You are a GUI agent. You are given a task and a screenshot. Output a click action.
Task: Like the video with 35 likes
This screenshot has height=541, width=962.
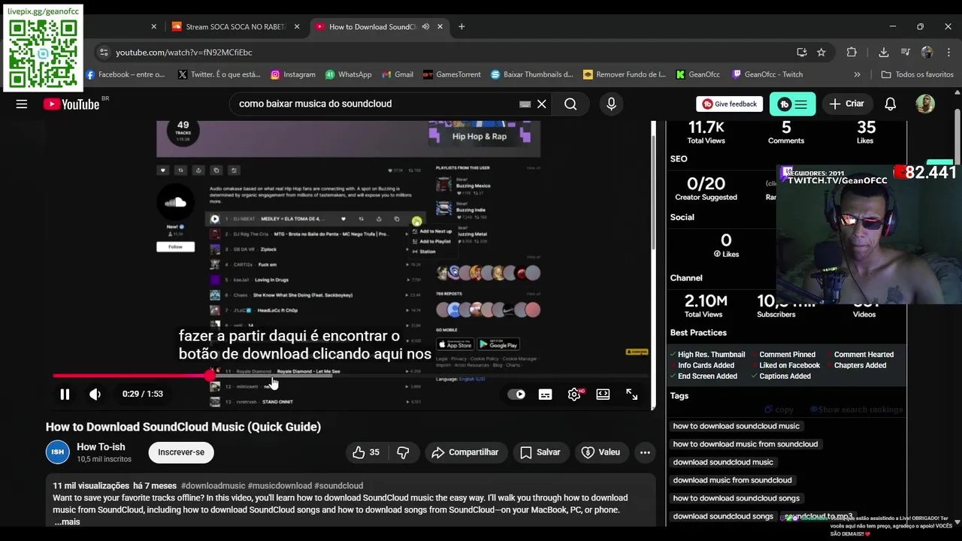click(366, 452)
